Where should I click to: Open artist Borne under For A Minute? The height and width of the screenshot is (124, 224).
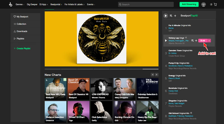171,28
